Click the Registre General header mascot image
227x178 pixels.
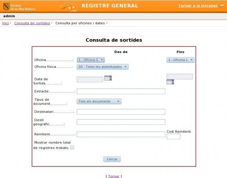[x=69, y=7]
